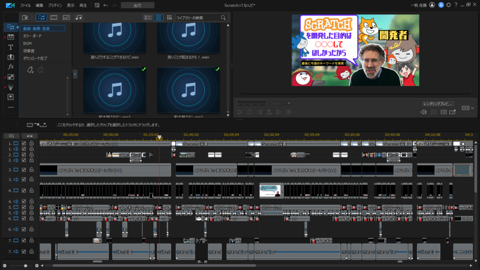The image size is (480, 270).
Task: Open user account profile icon
Action: point(432,5)
